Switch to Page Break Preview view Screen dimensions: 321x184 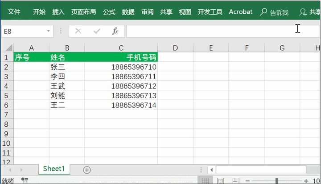[x=235, y=180]
